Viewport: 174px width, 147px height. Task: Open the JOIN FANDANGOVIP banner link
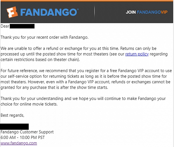(x=146, y=12)
